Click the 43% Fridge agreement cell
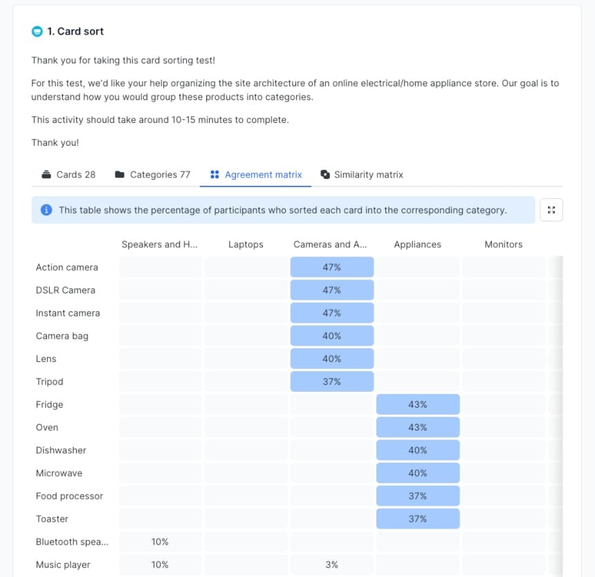This screenshot has height=577, width=595. [417, 404]
